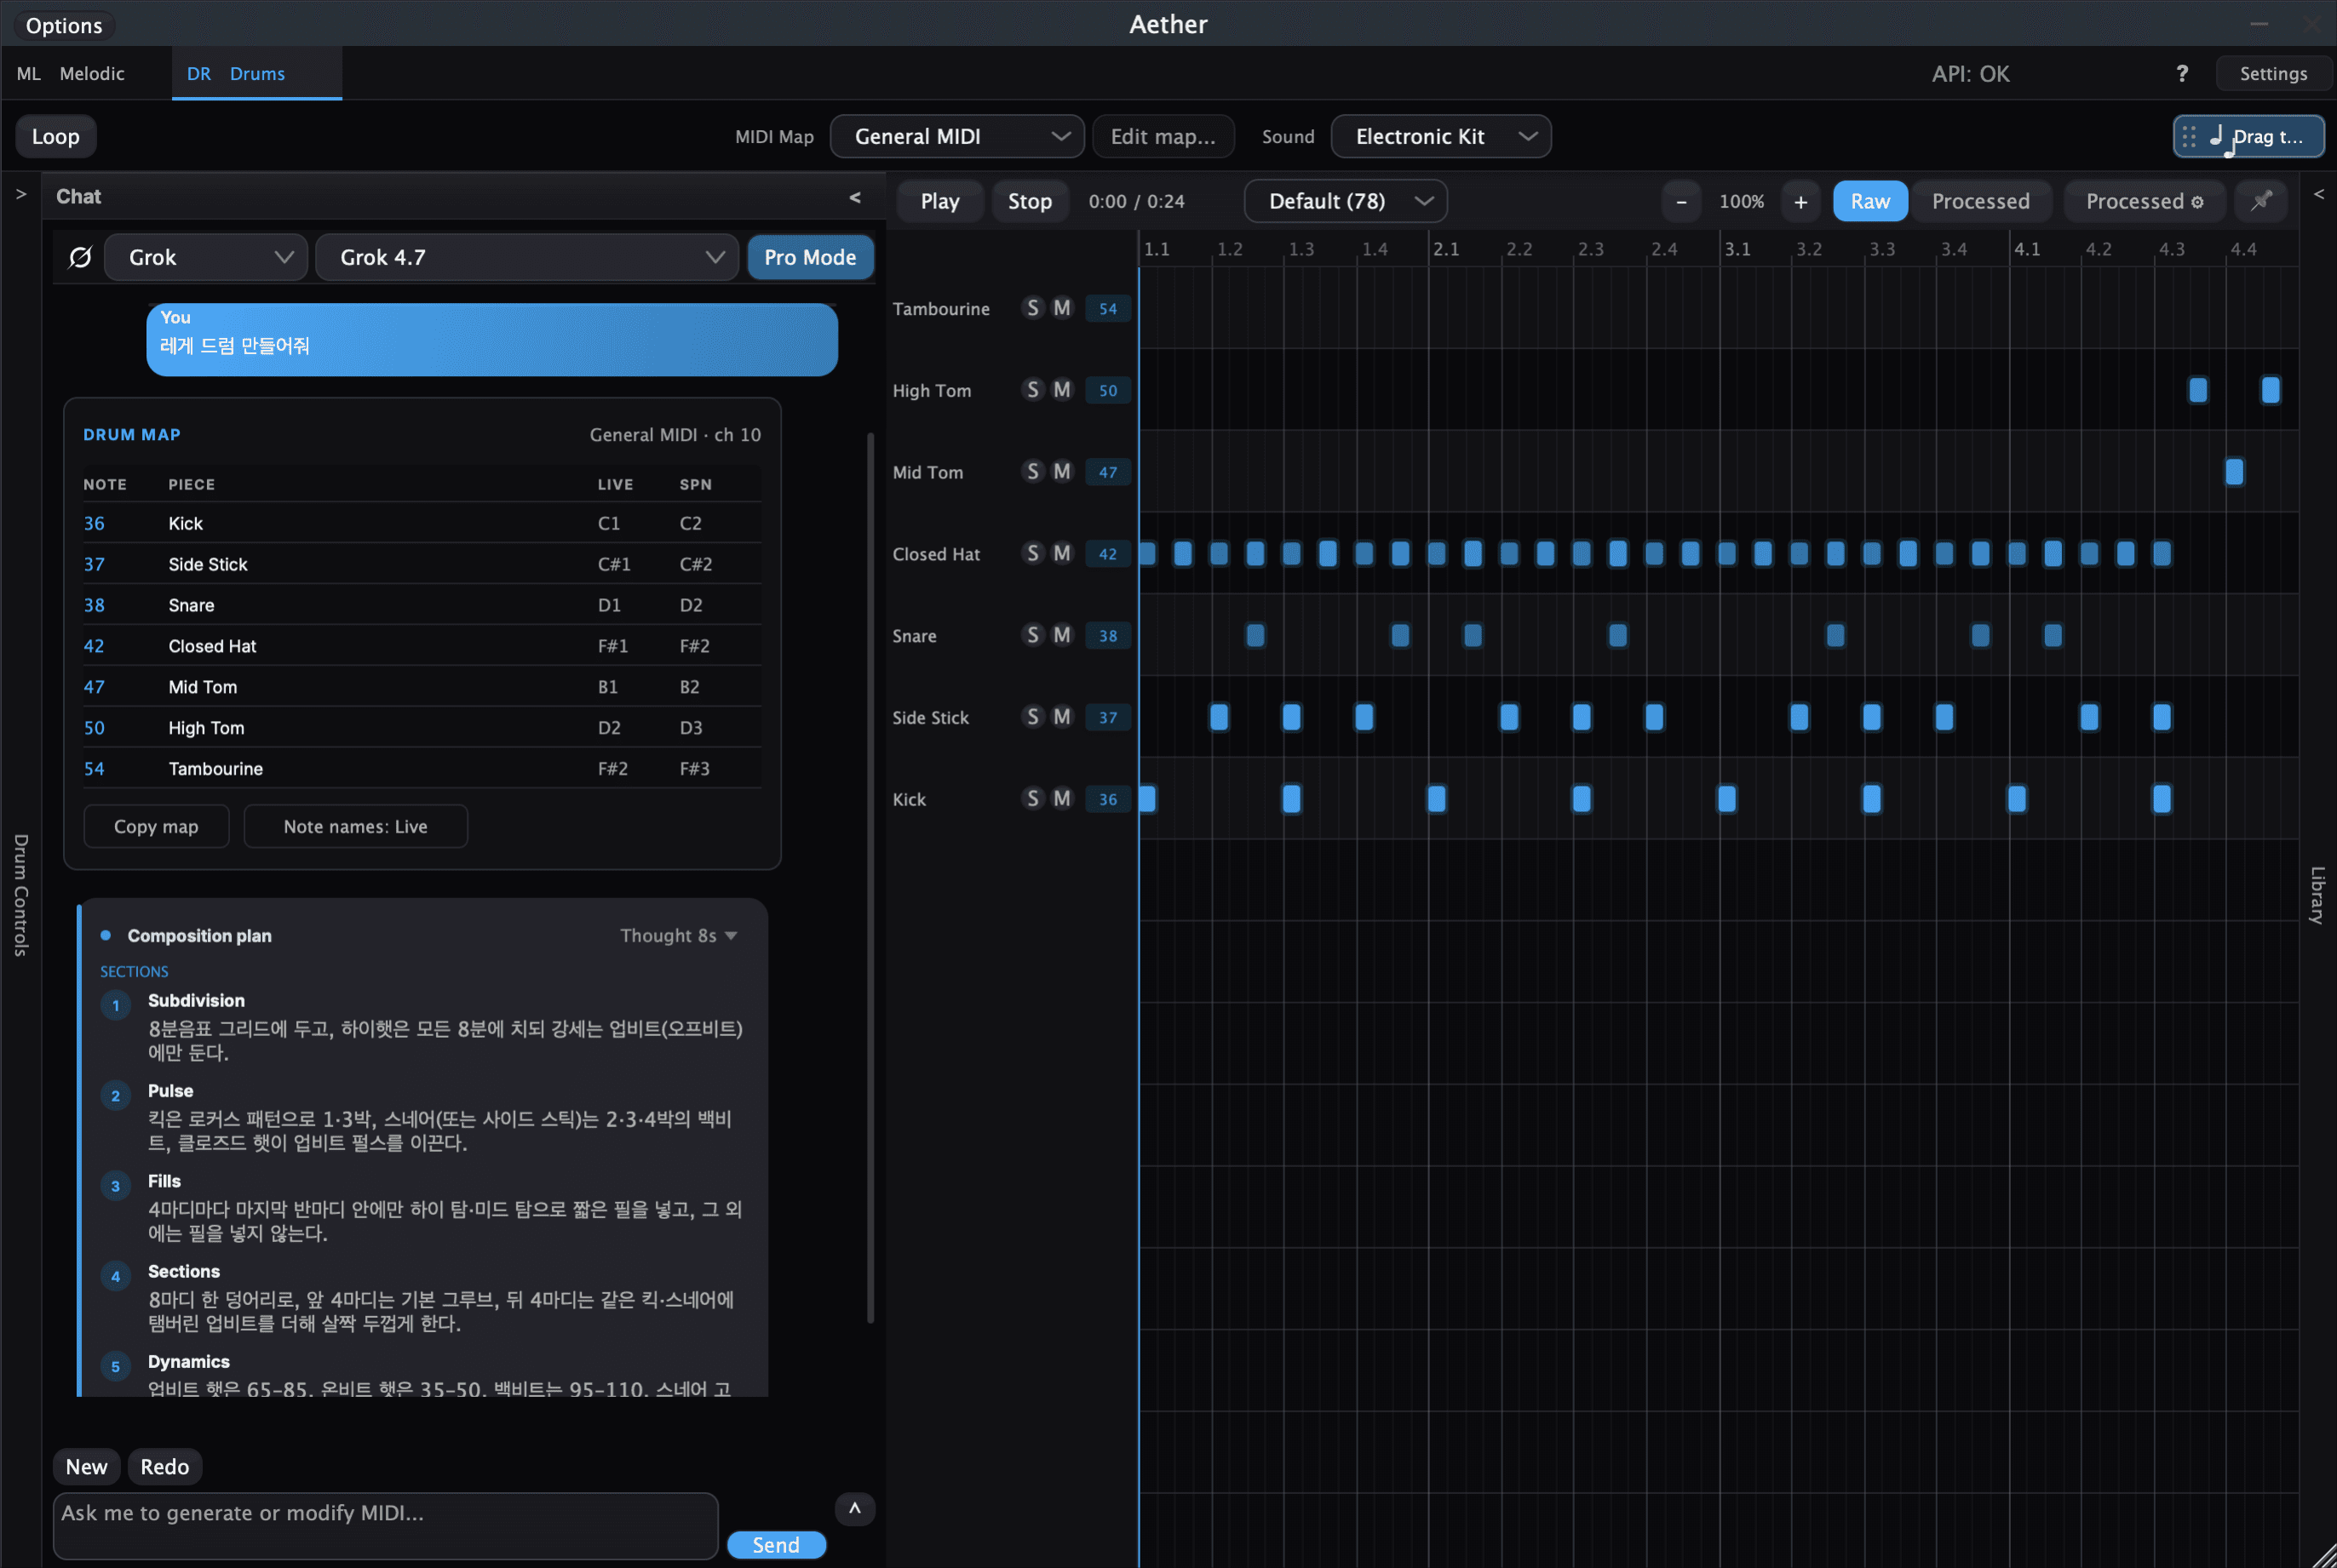Expand the Thought 8s disclosure
Viewport: 2337px width, 1568px height.
click(678, 936)
